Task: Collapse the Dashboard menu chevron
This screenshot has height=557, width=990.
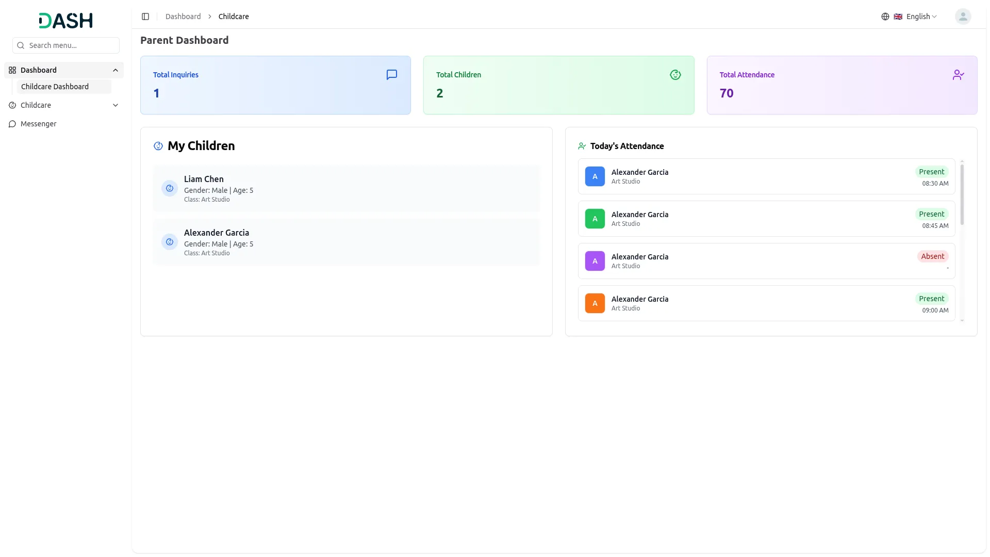Action: 115,70
